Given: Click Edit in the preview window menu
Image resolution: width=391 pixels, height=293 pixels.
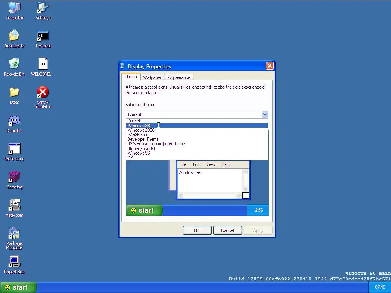Looking at the screenshot, I should tap(196, 164).
